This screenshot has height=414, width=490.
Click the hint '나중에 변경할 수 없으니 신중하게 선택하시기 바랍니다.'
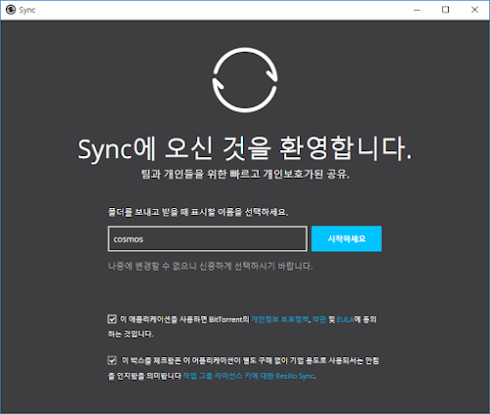(x=211, y=266)
